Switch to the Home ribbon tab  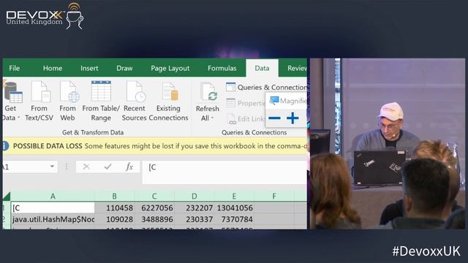53,68
